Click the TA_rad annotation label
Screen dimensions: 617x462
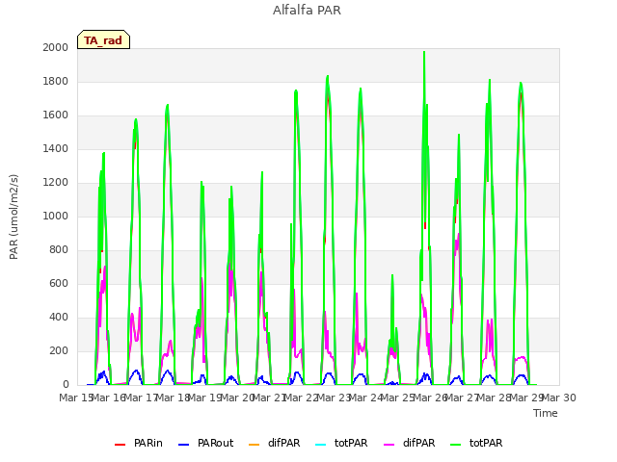(x=103, y=39)
